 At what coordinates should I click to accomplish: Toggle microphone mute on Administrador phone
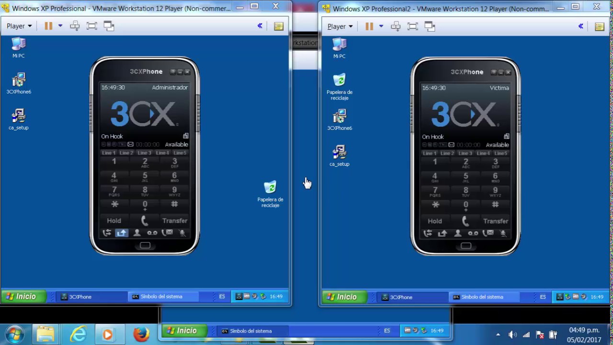[182, 233]
